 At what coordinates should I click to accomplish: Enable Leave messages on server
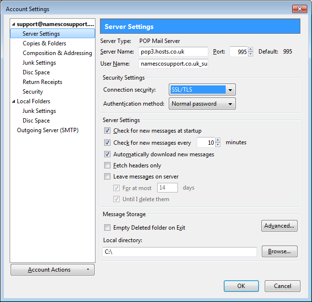[x=107, y=177]
